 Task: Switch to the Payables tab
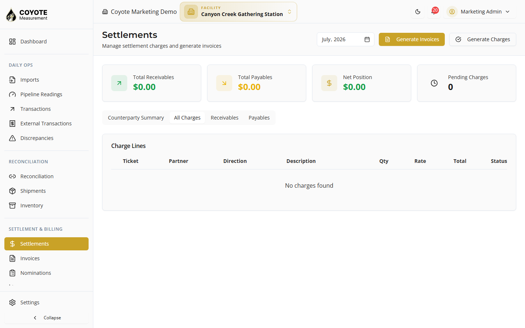[x=259, y=118]
